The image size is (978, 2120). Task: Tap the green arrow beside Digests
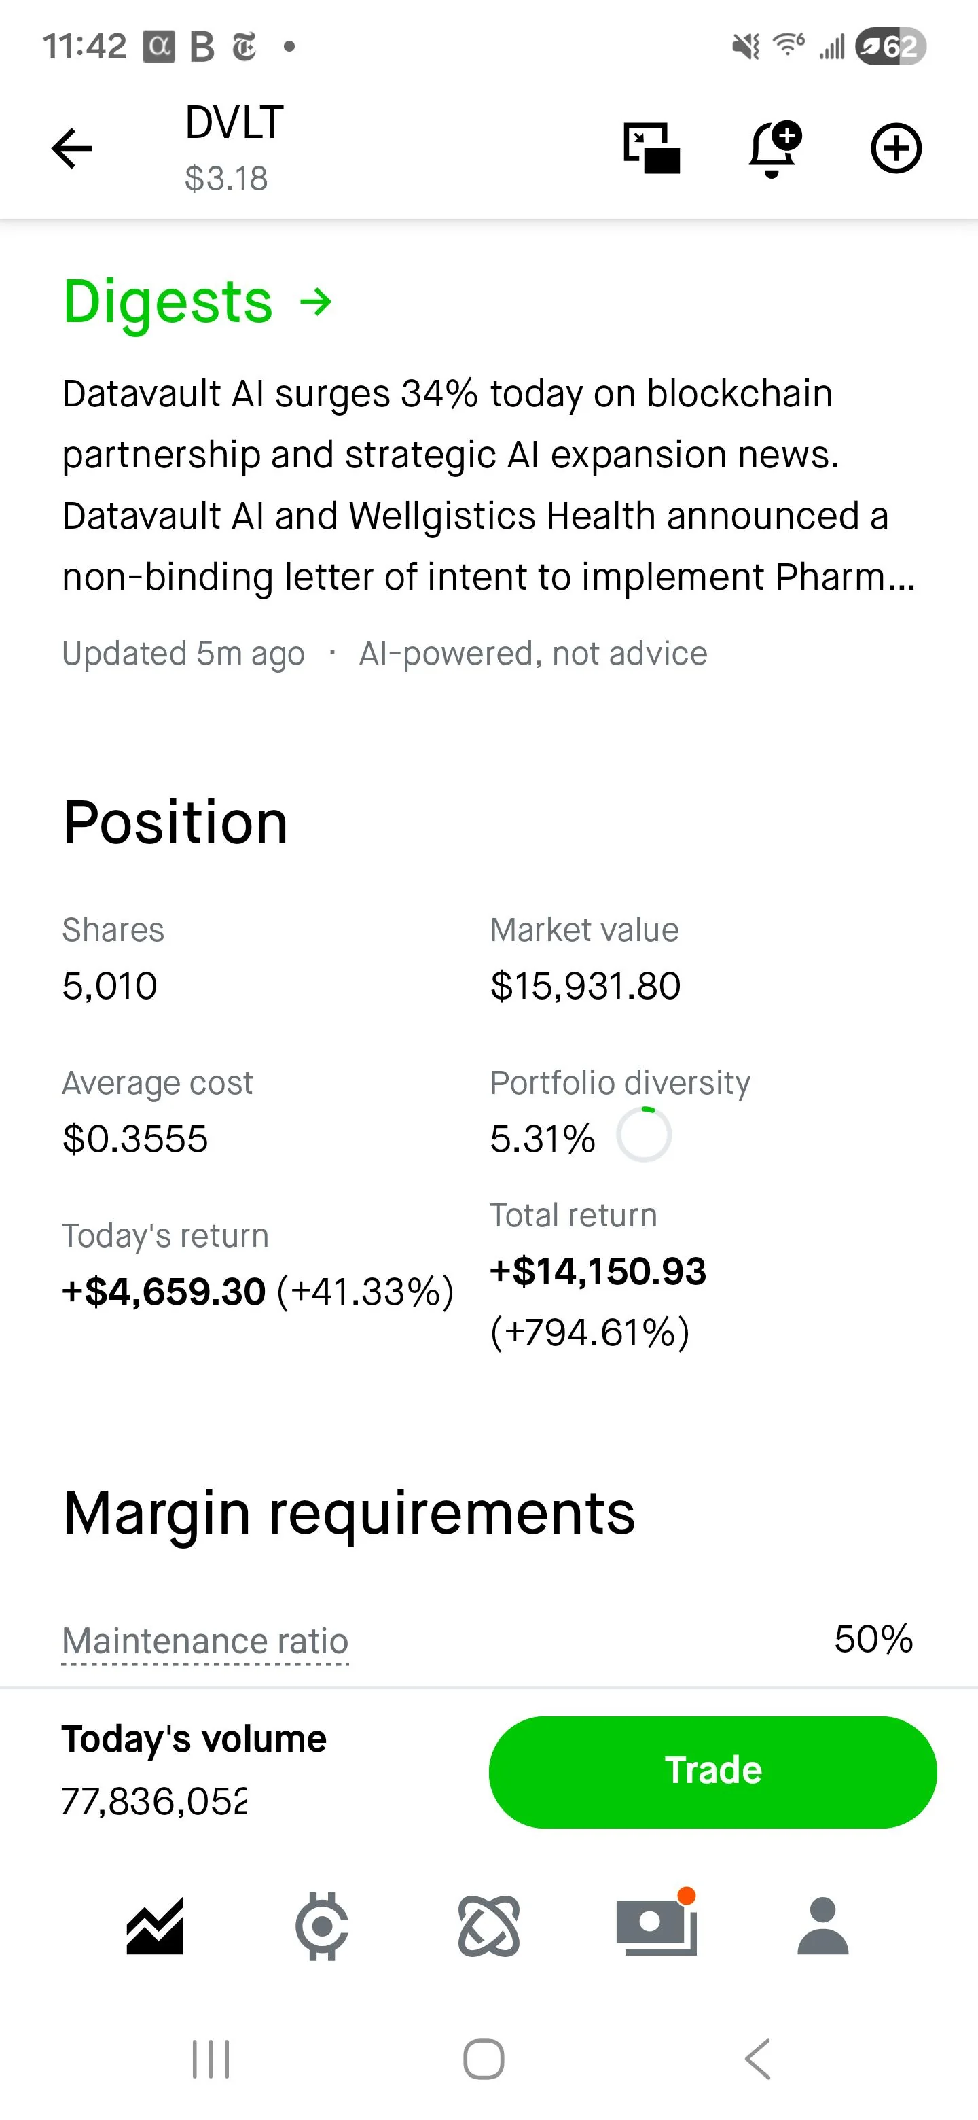[x=316, y=303]
